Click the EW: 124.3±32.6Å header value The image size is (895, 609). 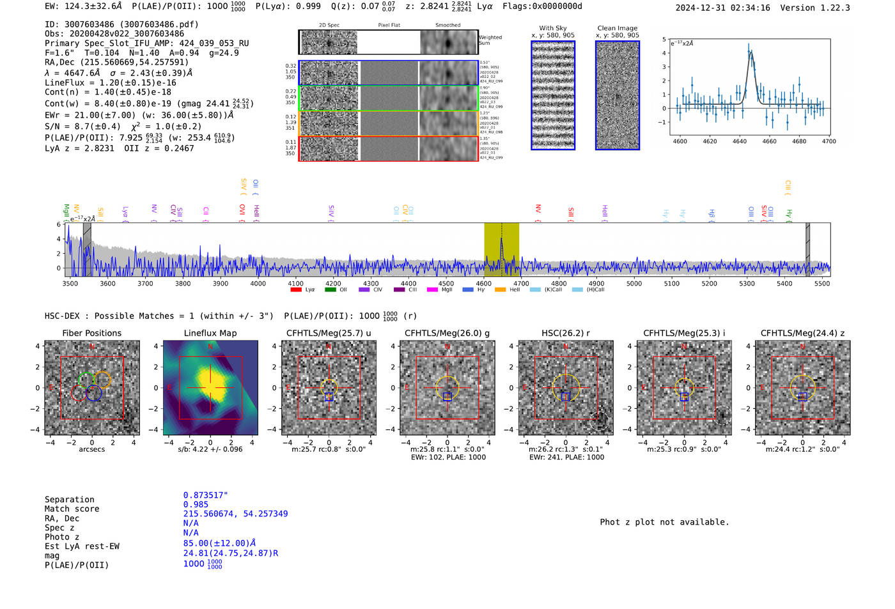(x=83, y=6)
